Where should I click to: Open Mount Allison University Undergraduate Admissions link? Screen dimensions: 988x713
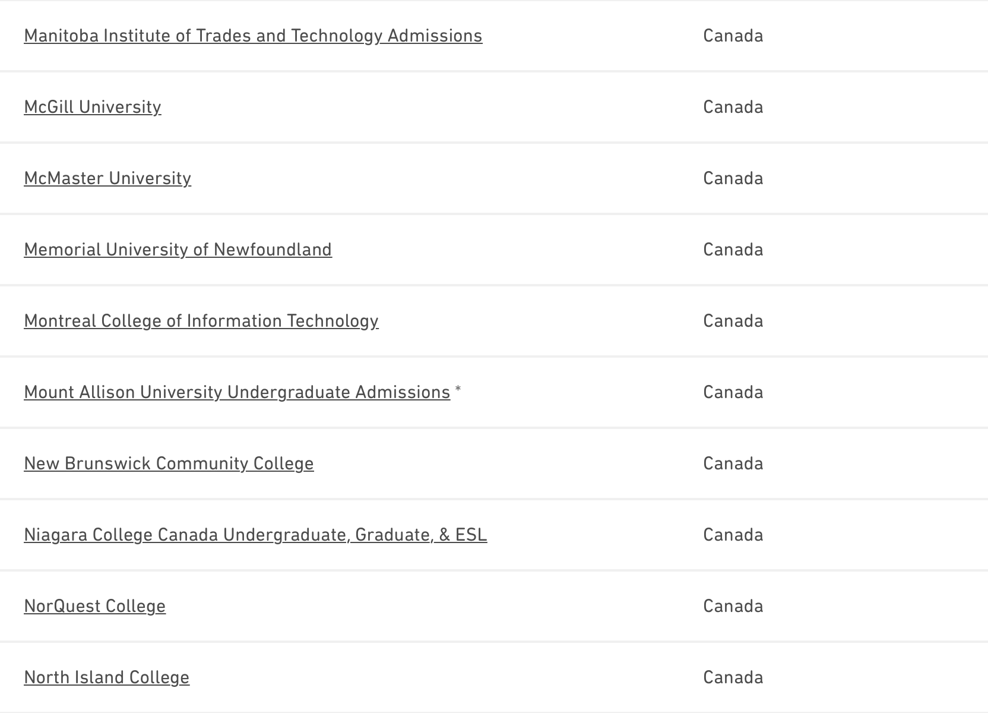pyautogui.click(x=237, y=392)
